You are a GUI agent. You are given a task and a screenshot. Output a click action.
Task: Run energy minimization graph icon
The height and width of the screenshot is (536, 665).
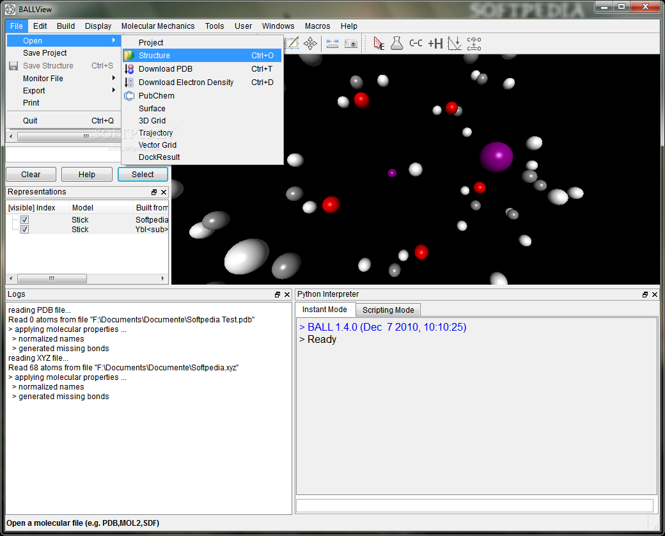[x=455, y=43]
